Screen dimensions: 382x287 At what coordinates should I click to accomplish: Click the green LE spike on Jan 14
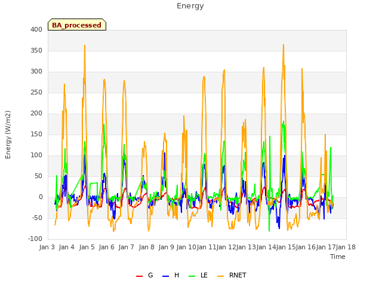coord(270,136)
